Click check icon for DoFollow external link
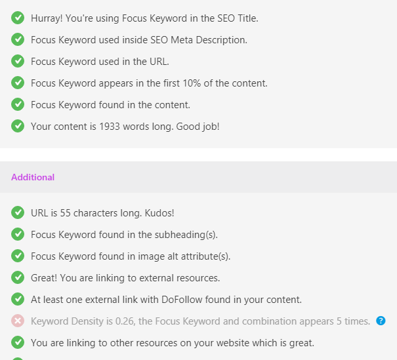397x360 pixels. (18, 300)
